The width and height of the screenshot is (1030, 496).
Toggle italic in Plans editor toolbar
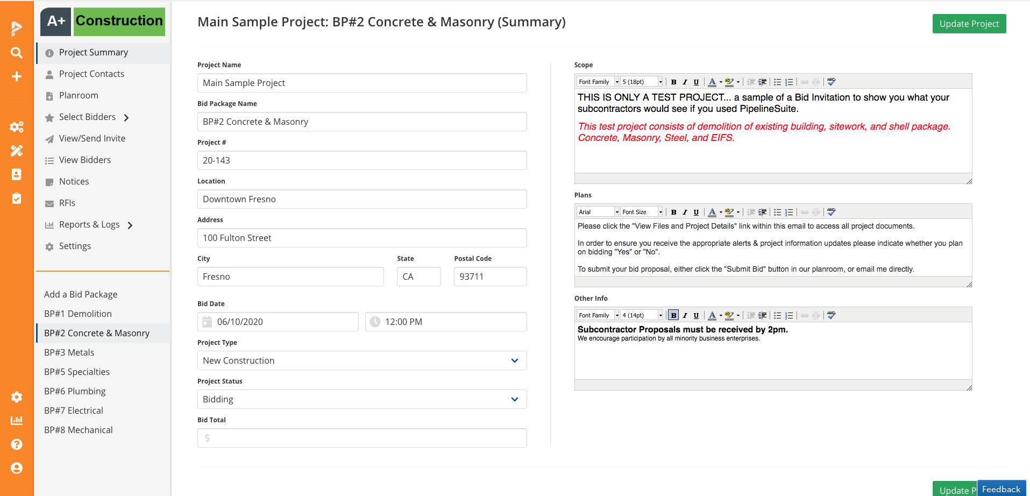(685, 212)
